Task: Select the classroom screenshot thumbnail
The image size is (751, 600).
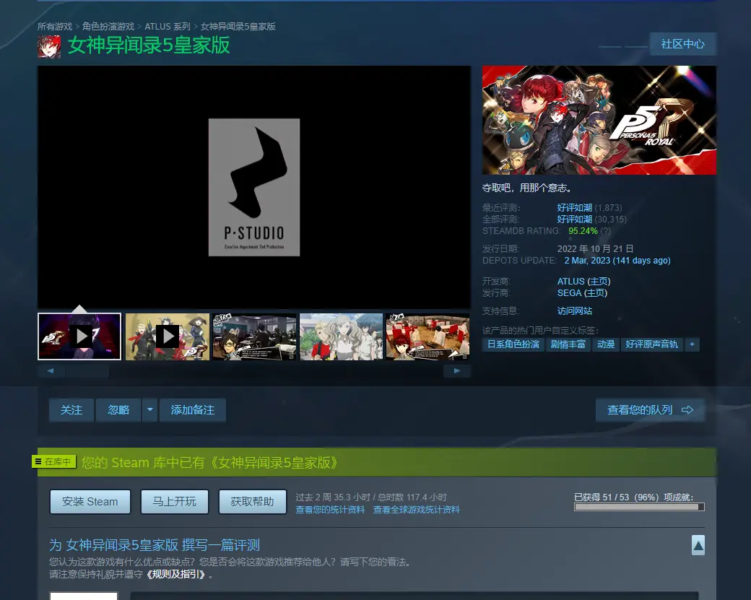Action: tap(254, 336)
